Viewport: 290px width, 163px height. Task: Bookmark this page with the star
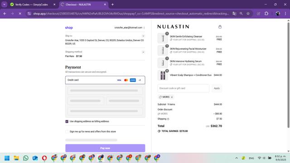(248, 14)
